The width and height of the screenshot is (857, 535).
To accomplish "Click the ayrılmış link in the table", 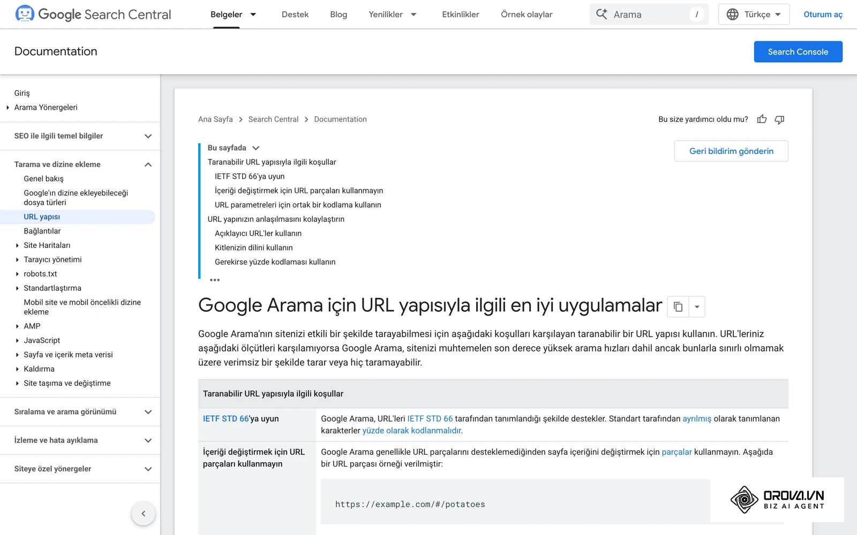I will [x=697, y=419].
